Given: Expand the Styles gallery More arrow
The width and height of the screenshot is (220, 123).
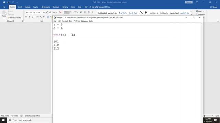Looking at the screenshot, I should point(191,14).
